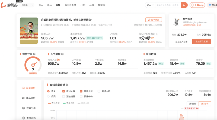Click the 分享战报 button

[154, 20]
